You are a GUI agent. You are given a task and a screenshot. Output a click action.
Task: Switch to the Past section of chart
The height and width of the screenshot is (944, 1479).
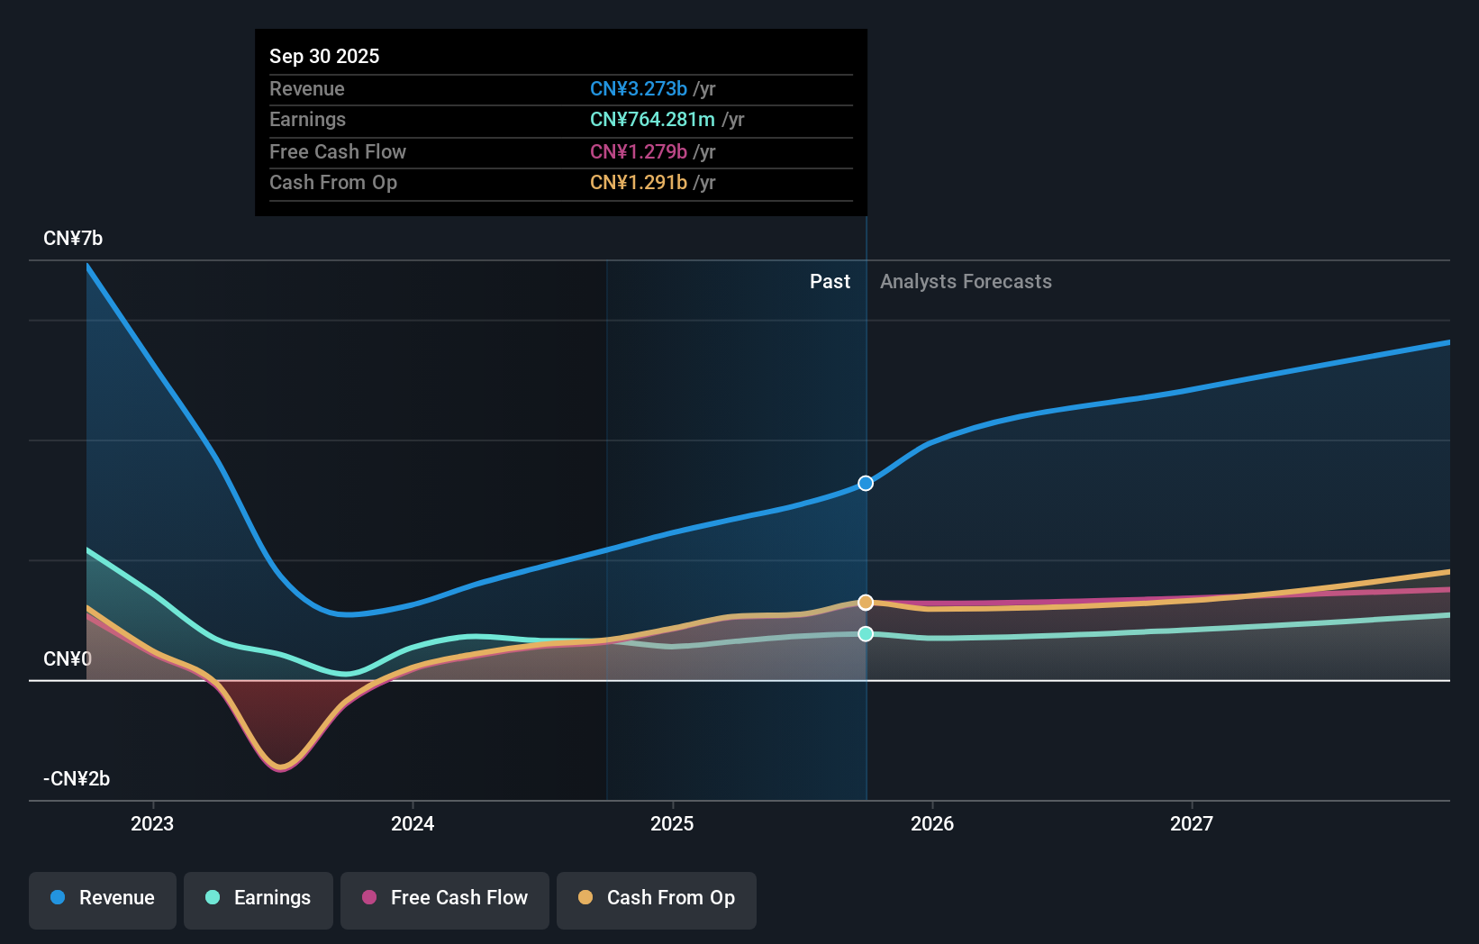pyautogui.click(x=830, y=281)
